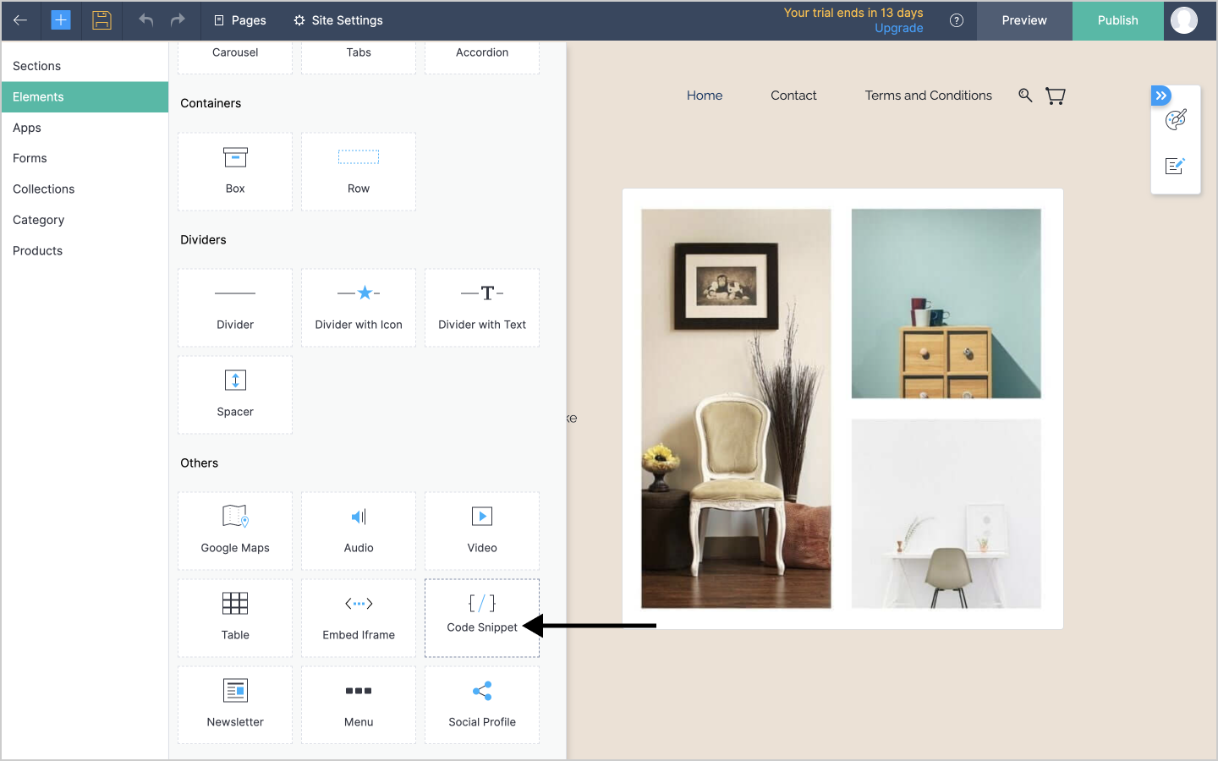Select the Collections tab in sidebar
The height and width of the screenshot is (761, 1218).
click(x=85, y=189)
